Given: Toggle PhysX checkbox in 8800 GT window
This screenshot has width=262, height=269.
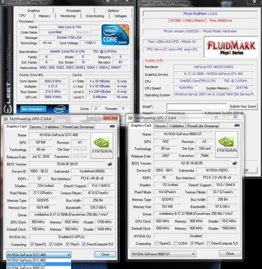Looking at the screenshot, I should coord(192,243).
